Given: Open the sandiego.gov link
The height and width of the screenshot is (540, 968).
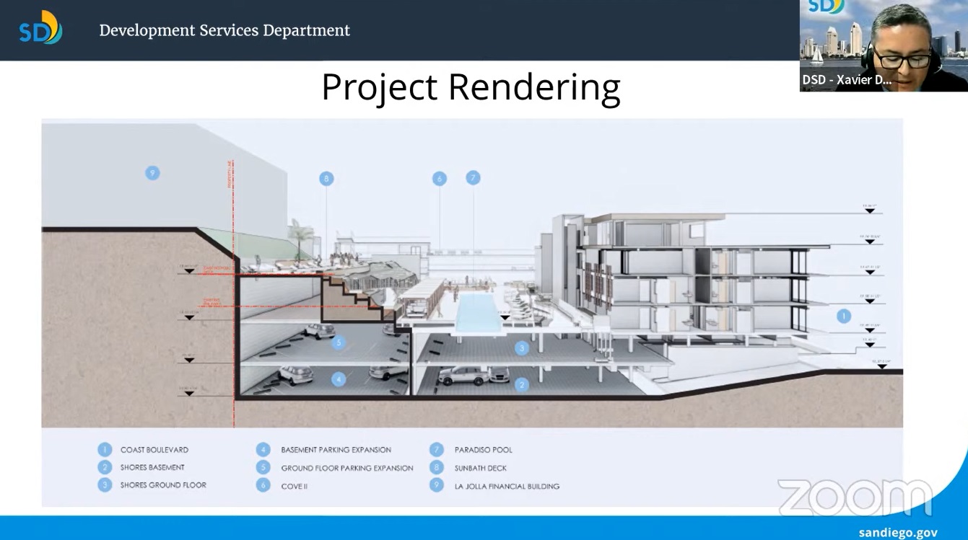Looking at the screenshot, I should coord(898,532).
